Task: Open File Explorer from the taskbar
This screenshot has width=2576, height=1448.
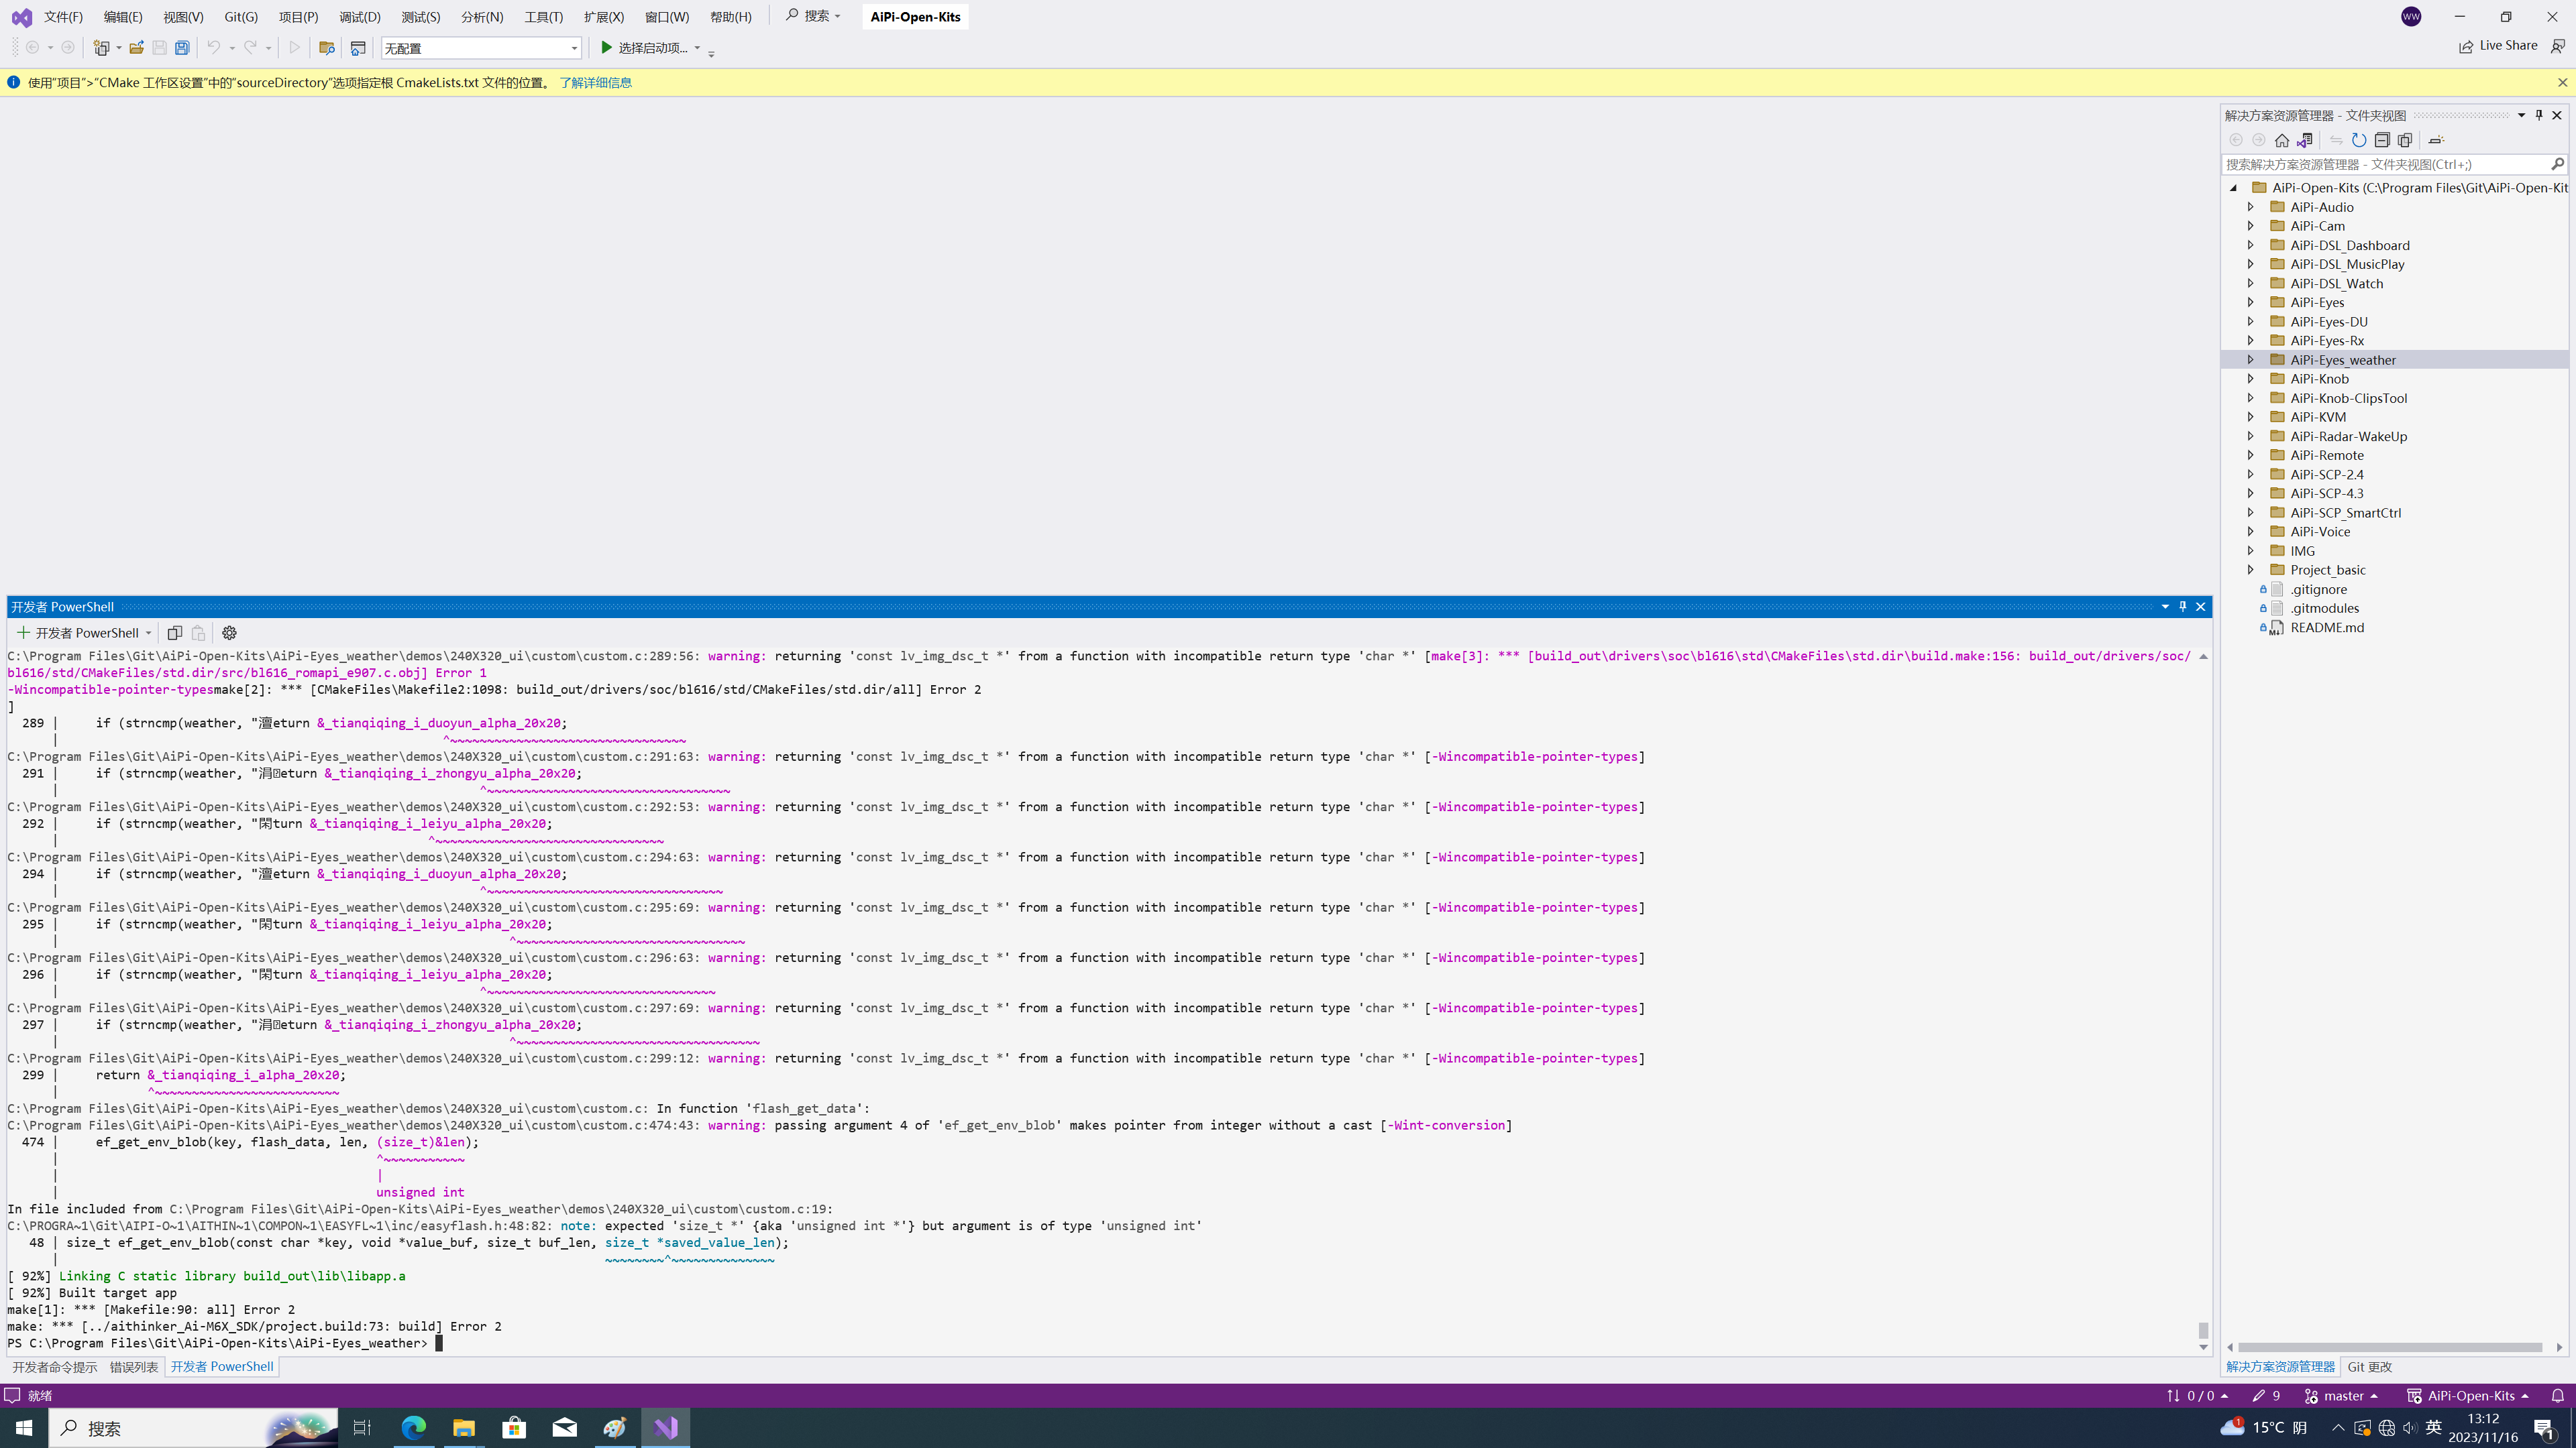Action: coord(464,1428)
